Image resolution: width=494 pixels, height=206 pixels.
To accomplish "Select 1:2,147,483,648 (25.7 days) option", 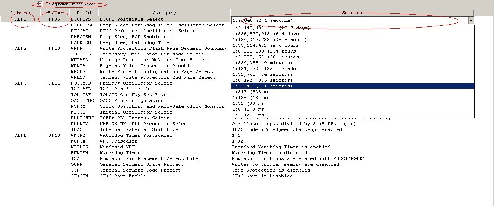I will [x=271, y=28].
